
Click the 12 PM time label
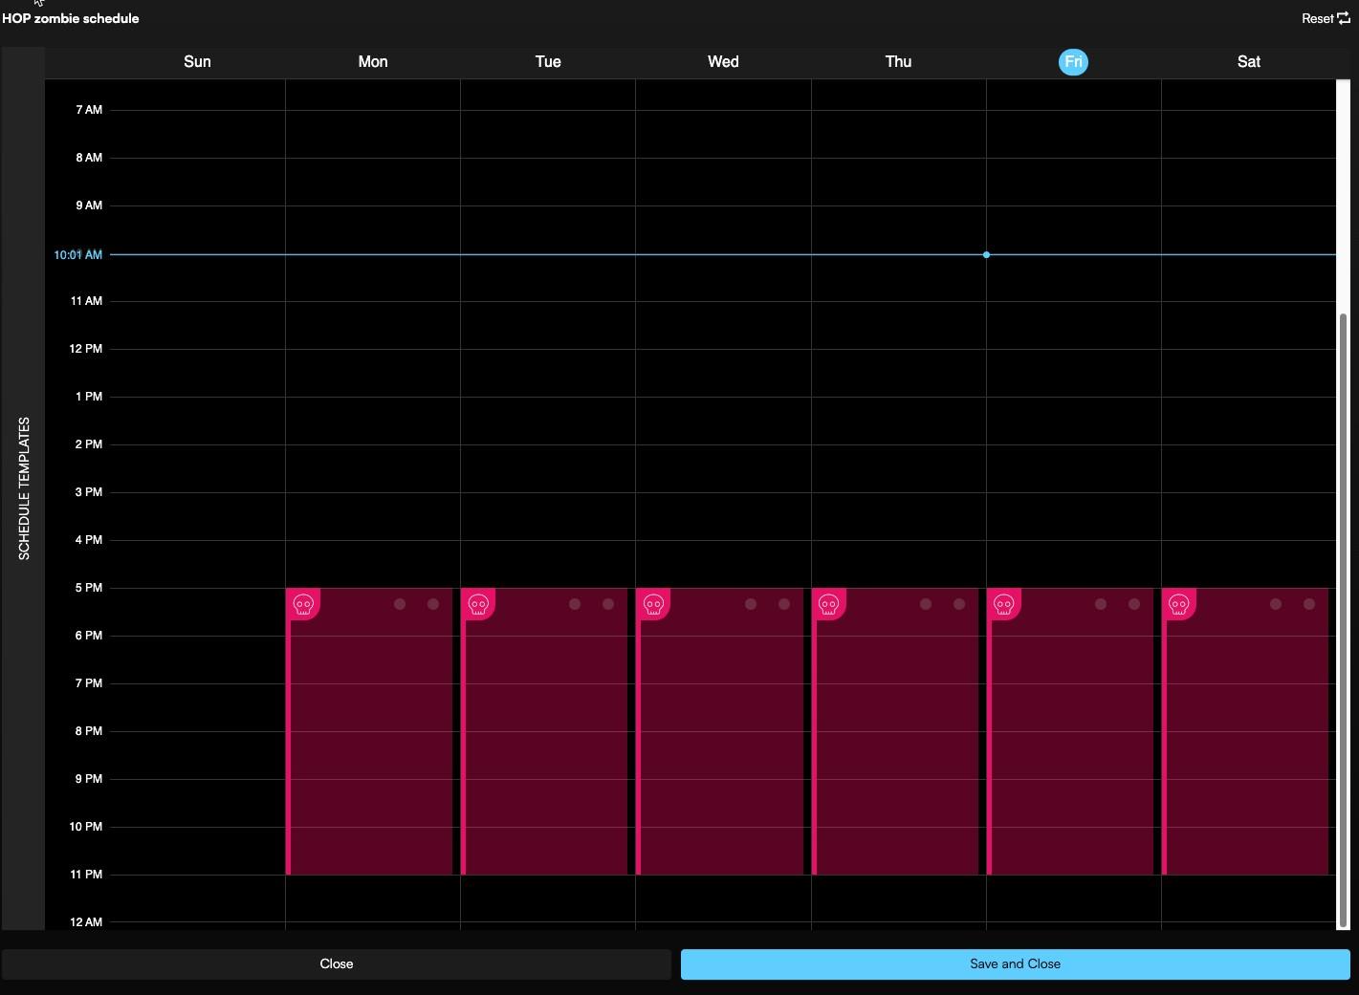[x=86, y=349]
